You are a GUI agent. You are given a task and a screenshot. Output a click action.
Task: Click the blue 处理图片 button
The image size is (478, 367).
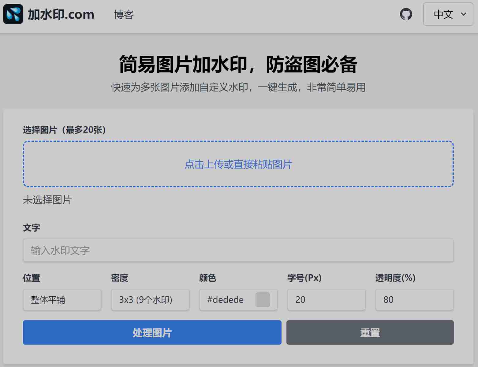tap(152, 332)
